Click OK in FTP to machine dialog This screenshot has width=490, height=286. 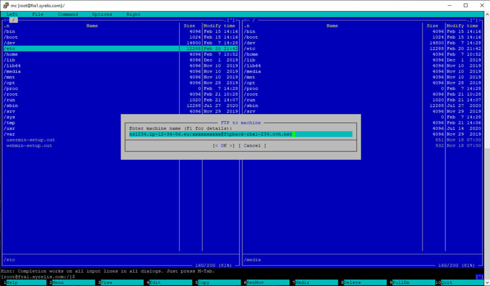click(x=223, y=146)
